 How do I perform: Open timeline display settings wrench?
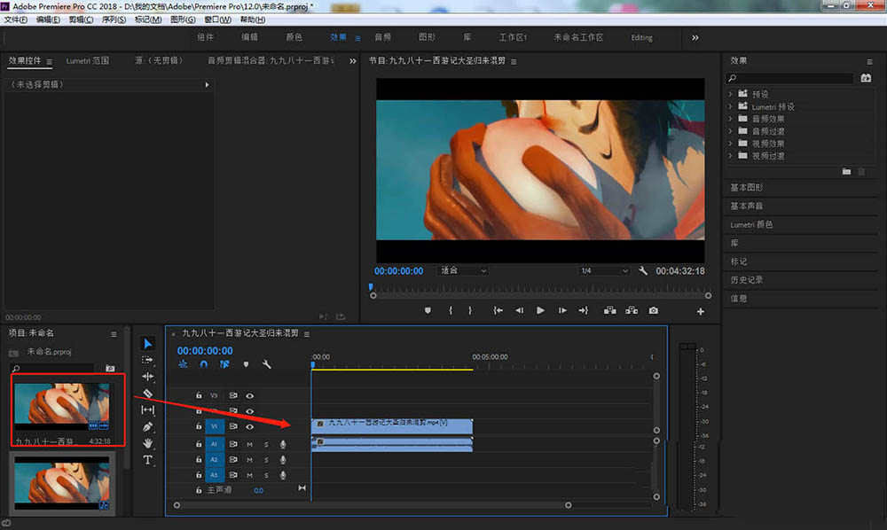click(266, 364)
